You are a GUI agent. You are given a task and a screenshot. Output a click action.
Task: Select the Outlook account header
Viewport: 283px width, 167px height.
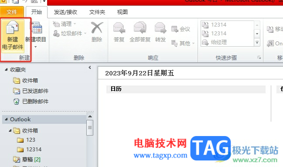[44, 119]
